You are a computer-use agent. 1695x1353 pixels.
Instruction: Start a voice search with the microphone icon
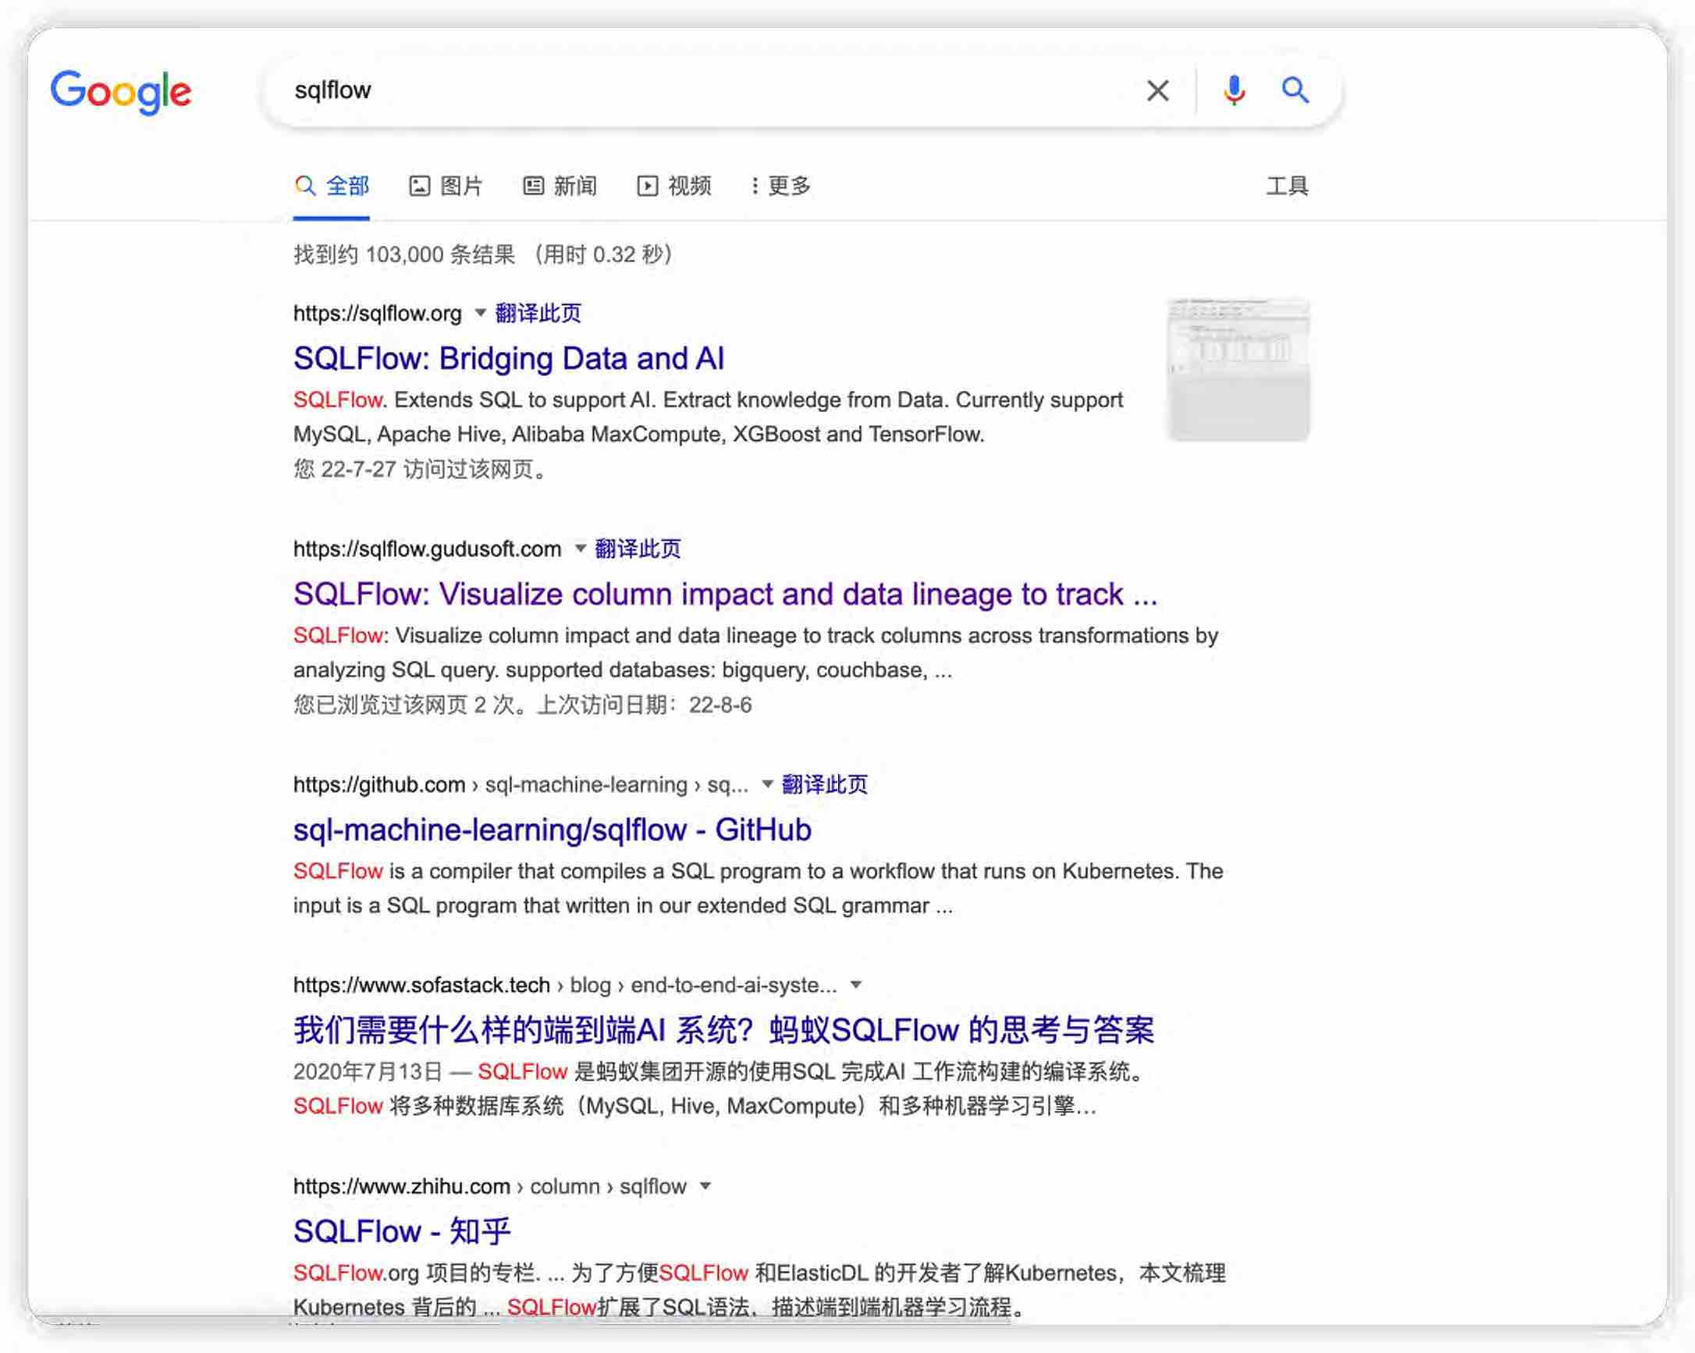click(1234, 91)
